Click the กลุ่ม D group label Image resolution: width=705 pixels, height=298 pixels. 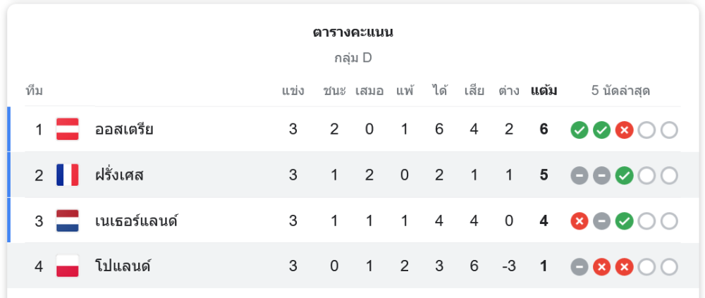click(x=352, y=58)
